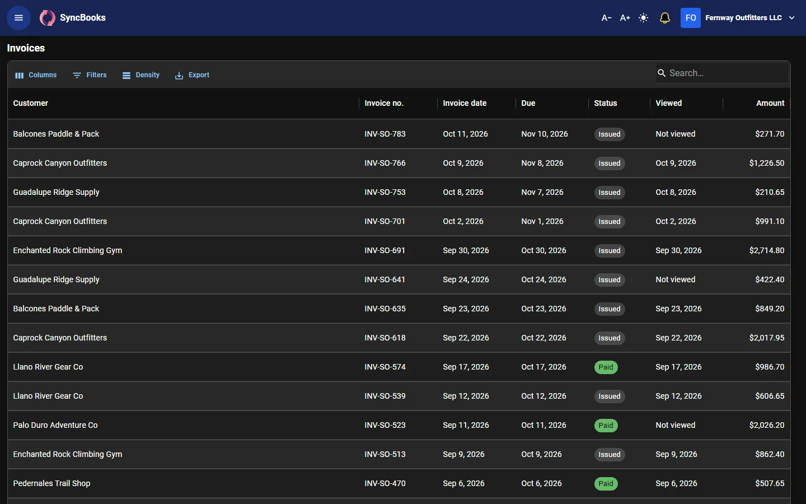The image size is (806, 504).
Task: Expand the Fernway Outfitters LLC dropdown chevron
Action: tap(792, 18)
